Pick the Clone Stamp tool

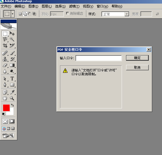coord(5,59)
